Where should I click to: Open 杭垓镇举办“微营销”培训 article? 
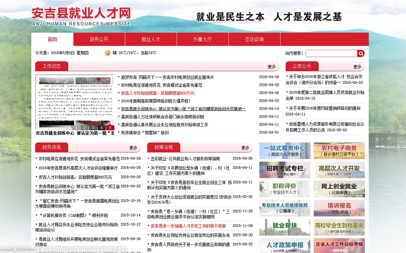(x=145, y=133)
